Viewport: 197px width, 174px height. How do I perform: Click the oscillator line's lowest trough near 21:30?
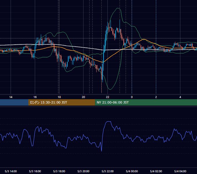101,151
